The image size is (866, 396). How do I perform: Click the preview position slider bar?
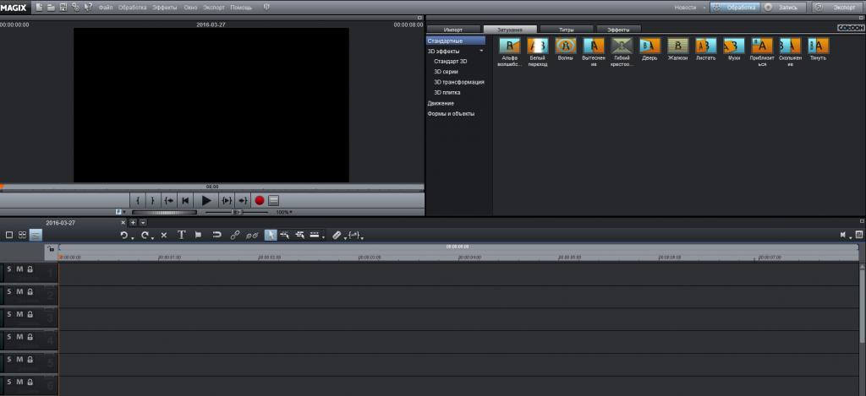pyautogui.click(x=212, y=187)
